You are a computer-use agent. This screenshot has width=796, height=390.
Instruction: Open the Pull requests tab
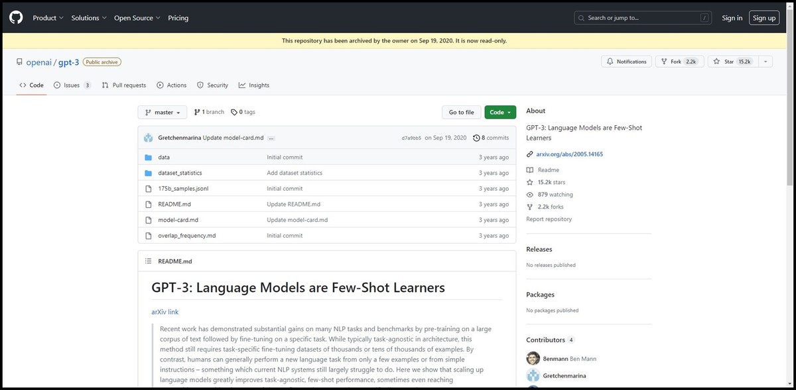click(124, 85)
